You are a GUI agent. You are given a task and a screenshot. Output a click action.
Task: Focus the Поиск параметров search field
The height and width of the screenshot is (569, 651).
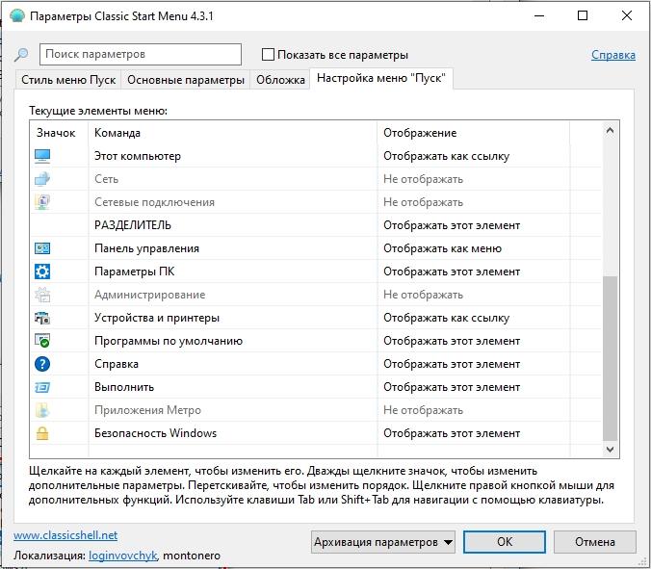(141, 54)
